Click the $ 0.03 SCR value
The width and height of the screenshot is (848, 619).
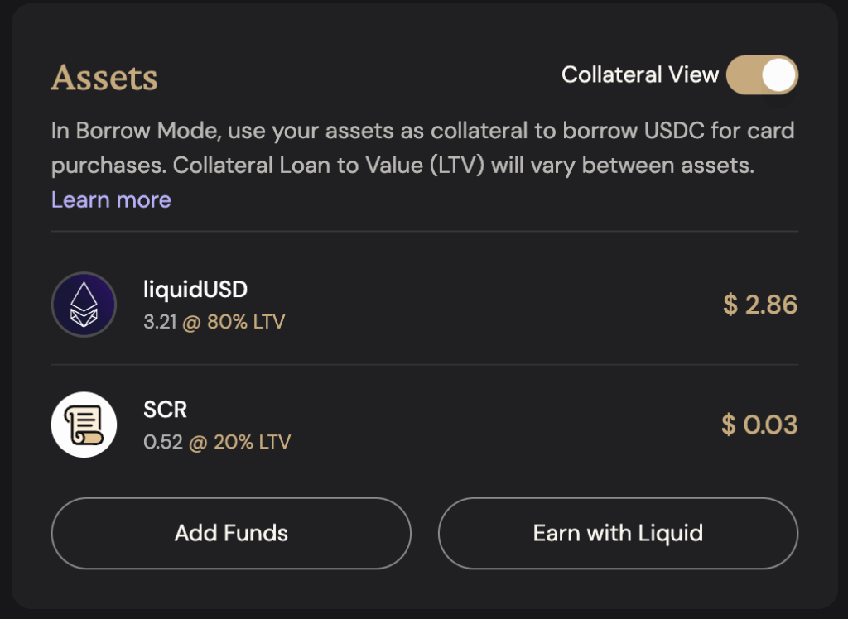pos(759,425)
